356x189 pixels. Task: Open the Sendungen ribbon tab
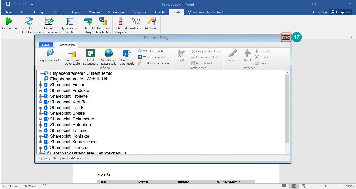tap(116, 12)
